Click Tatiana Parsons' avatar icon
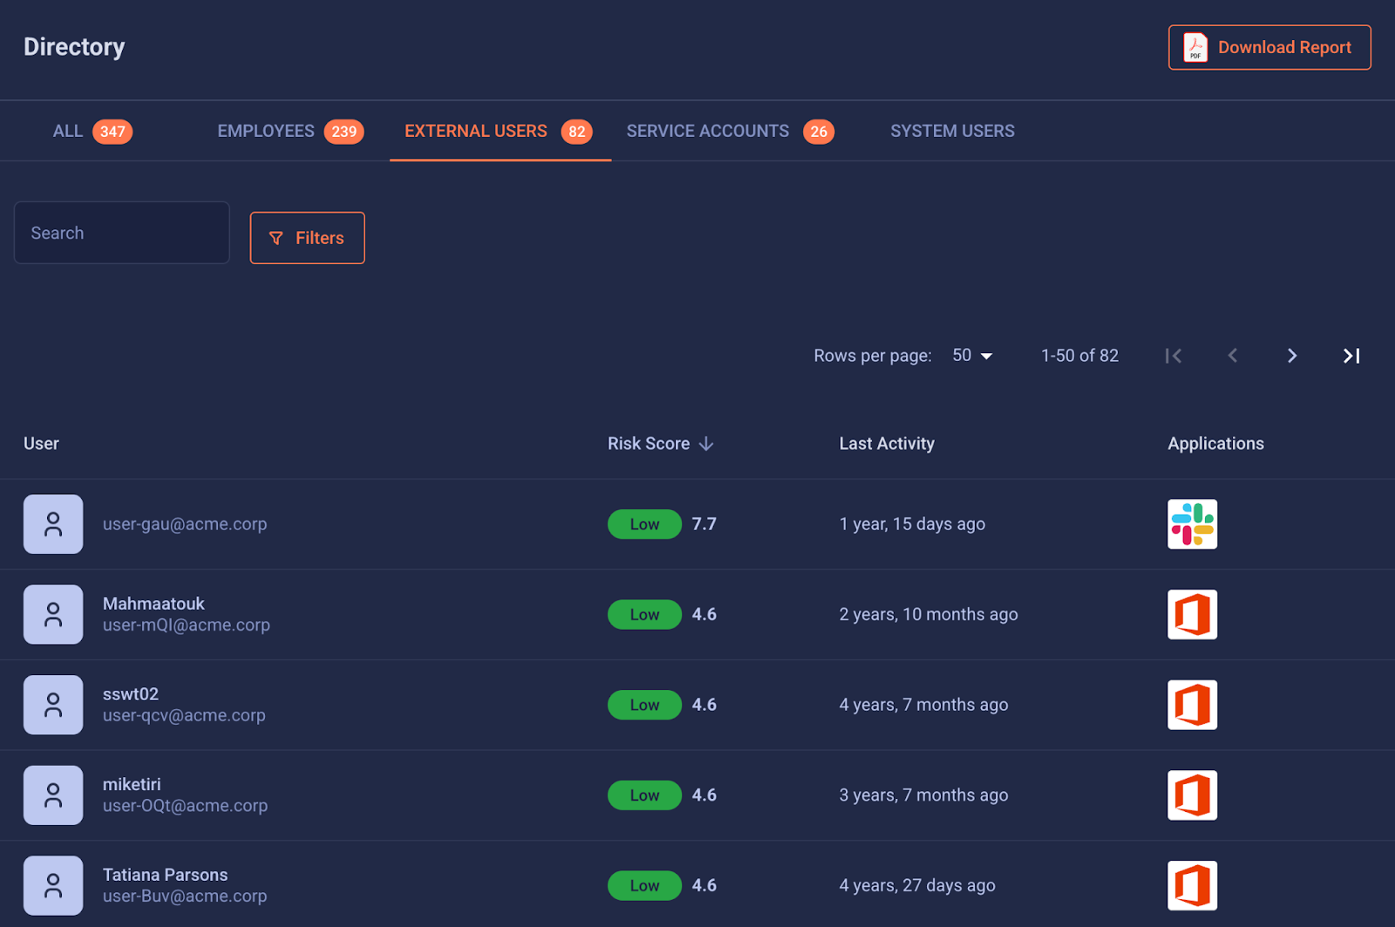The image size is (1395, 927). tap(53, 885)
